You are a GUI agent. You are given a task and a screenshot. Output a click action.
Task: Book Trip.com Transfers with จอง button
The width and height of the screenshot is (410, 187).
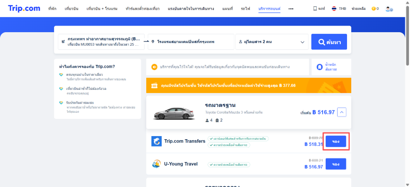336,141
